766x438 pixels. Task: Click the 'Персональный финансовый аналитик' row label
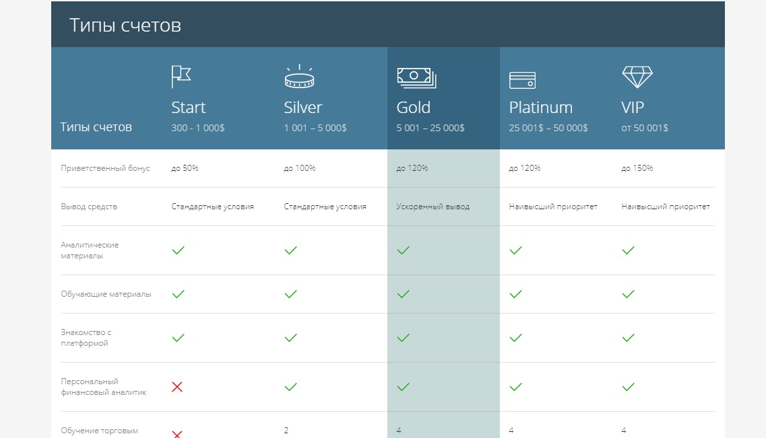pyautogui.click(x=104, y=387)
